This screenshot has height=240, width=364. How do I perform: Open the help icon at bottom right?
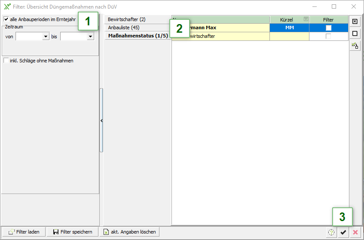[331, 232]
